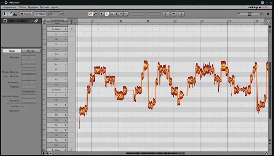Click the Sibilancia value field
The height and width of the screenshot is (156, 274).
click(29, 101)
